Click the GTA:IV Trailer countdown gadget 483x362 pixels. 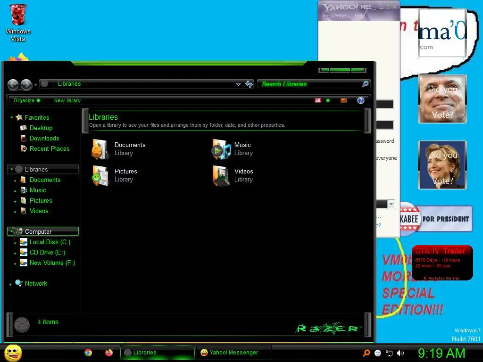[x=442, y=263]
